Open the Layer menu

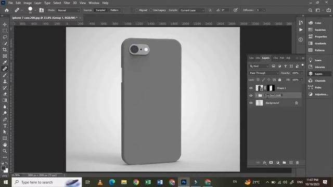[38, 3]
